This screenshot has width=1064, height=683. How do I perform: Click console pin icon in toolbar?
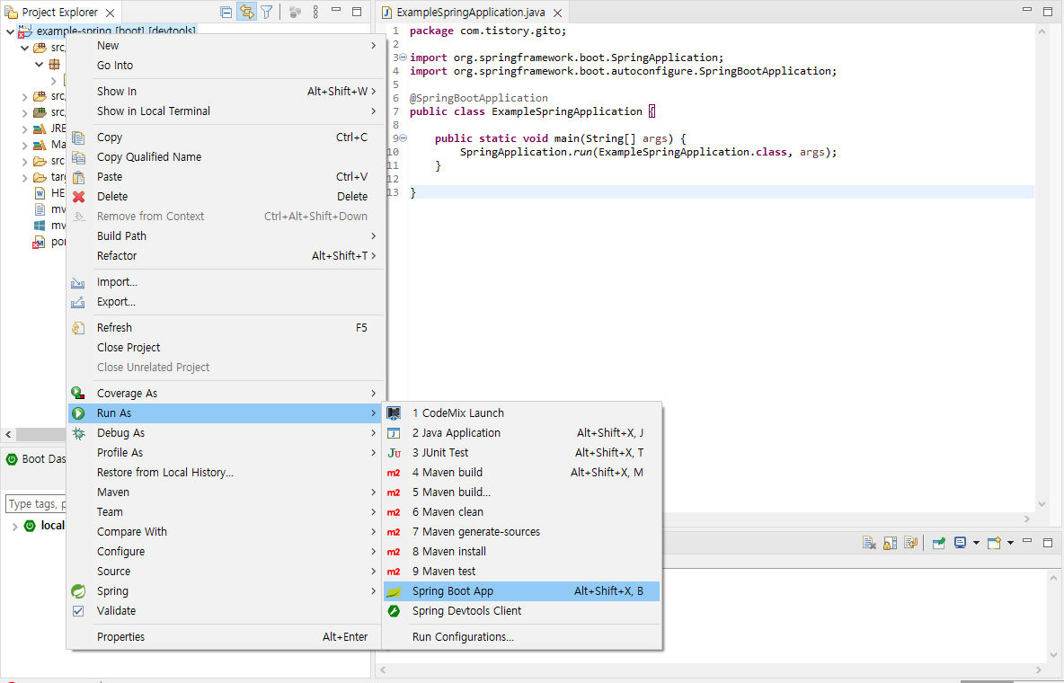tap(939, 543)
